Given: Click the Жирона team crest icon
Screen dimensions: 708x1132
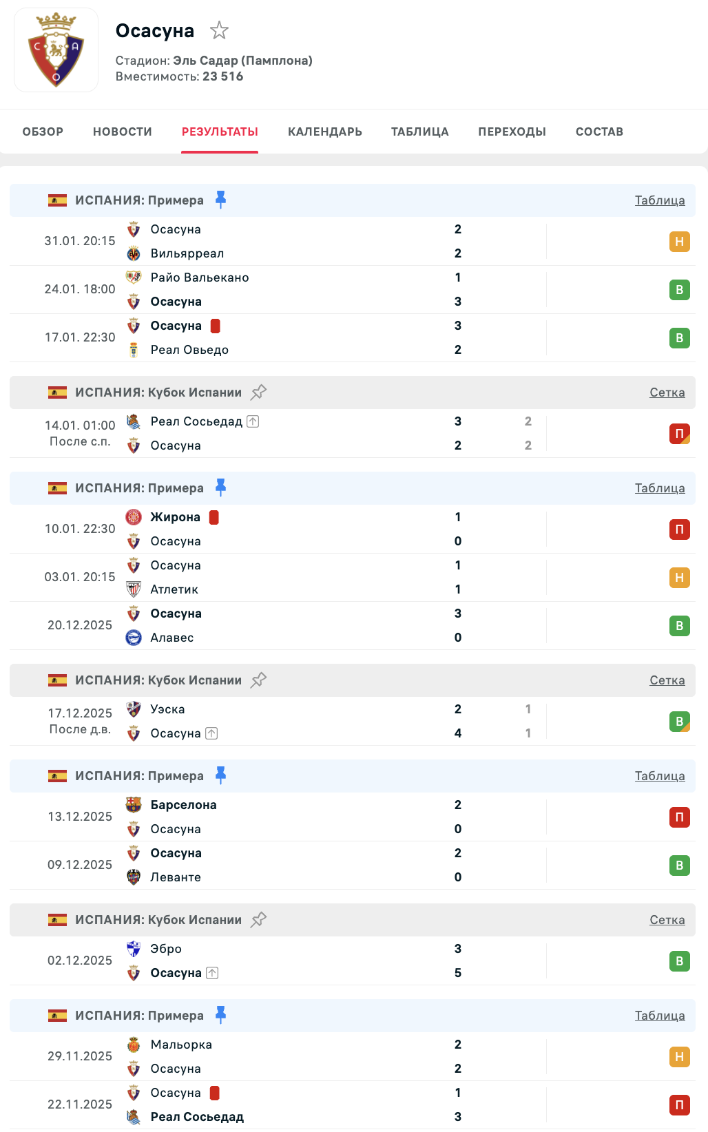Looking at the screenshot, I should pyautogui.click(x=134, y=517).
